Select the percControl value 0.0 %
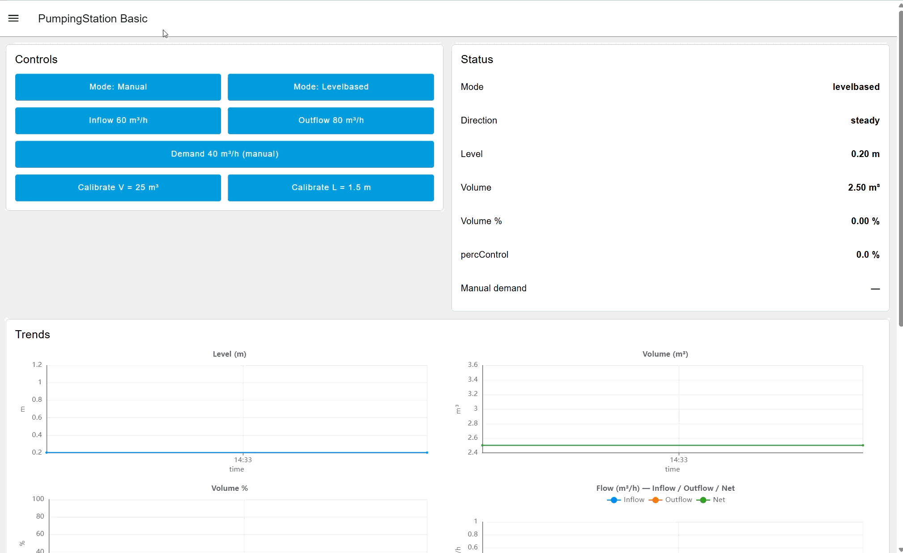903x553 pixels. coord(868,255)
